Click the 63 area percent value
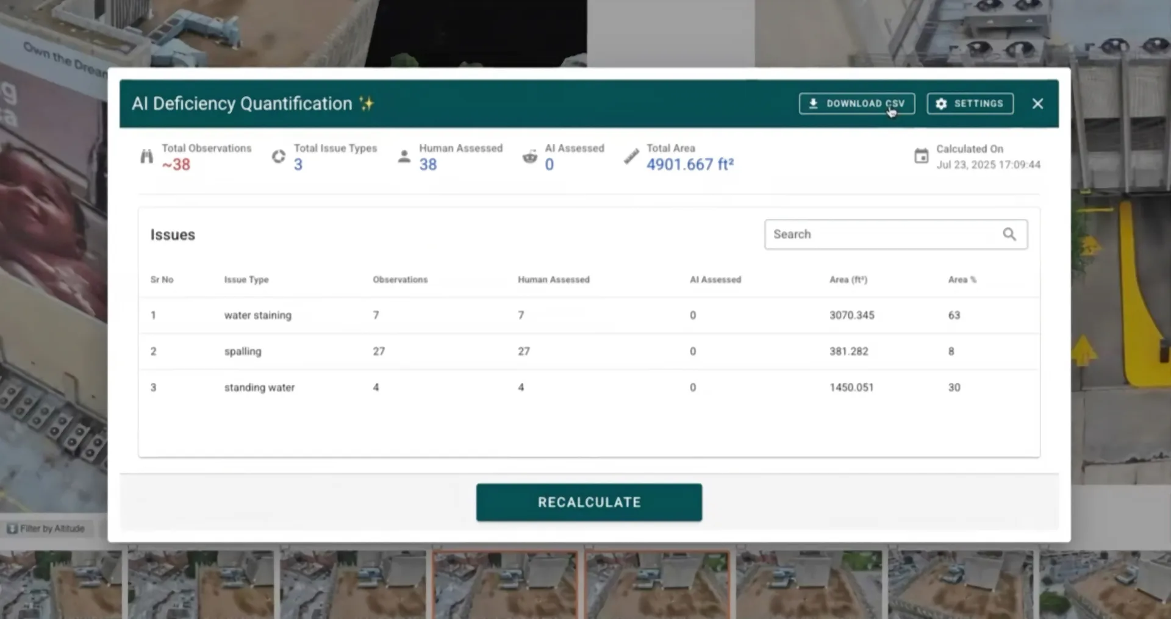 [x=954, y=315]
